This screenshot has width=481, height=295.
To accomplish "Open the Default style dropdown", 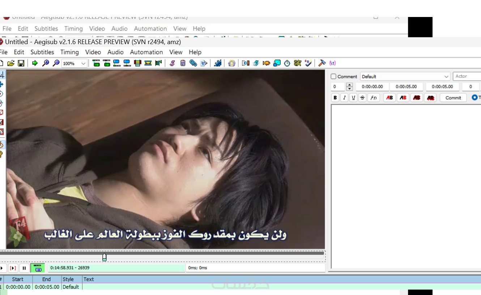I will pyautogui.click(x=405, y=76).
